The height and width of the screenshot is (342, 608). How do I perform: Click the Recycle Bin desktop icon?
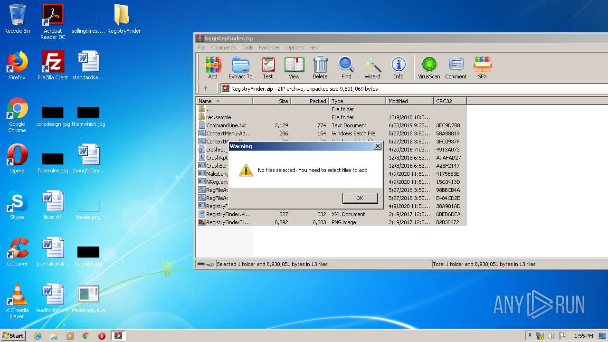(17, 19)
